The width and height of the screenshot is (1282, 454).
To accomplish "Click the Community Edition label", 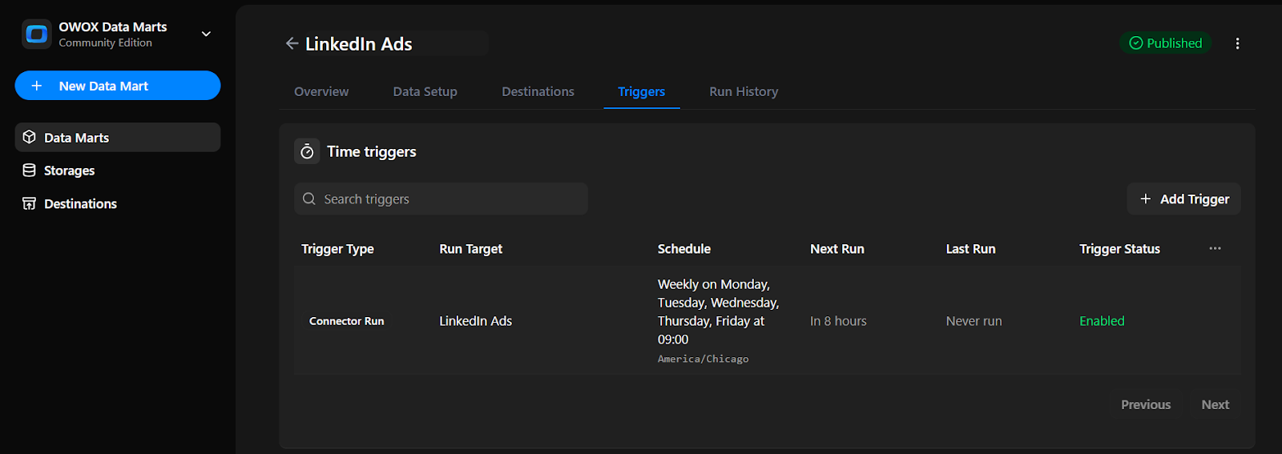I will pyautogui.click(x=106, y=43).
